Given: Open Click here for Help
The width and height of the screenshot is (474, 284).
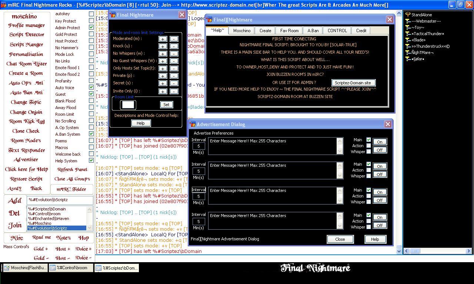Looking at the screenshot, I should [x=26, y=169].
